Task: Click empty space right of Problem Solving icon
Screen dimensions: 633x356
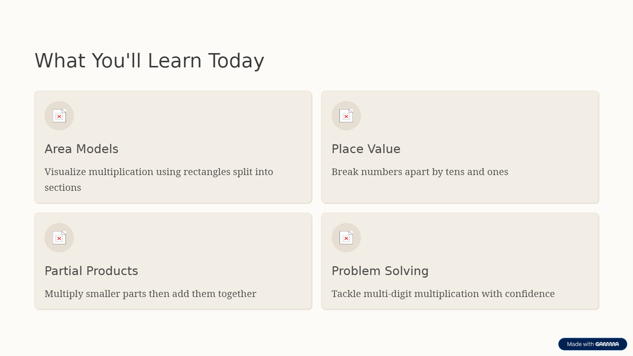Action: tap(476, 238)
